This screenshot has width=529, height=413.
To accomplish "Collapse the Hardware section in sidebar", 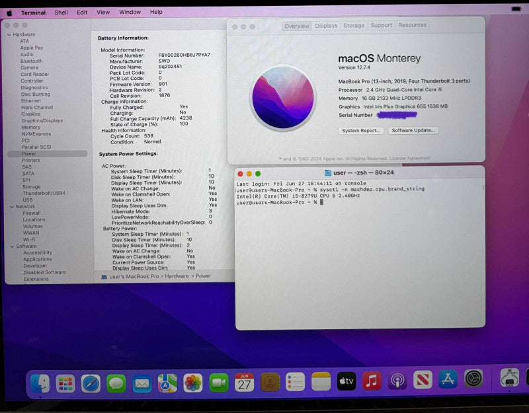I will coord(9,35).
